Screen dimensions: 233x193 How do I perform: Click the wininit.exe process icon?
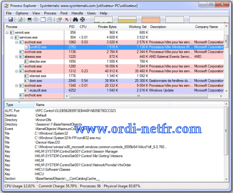(12, 33)
